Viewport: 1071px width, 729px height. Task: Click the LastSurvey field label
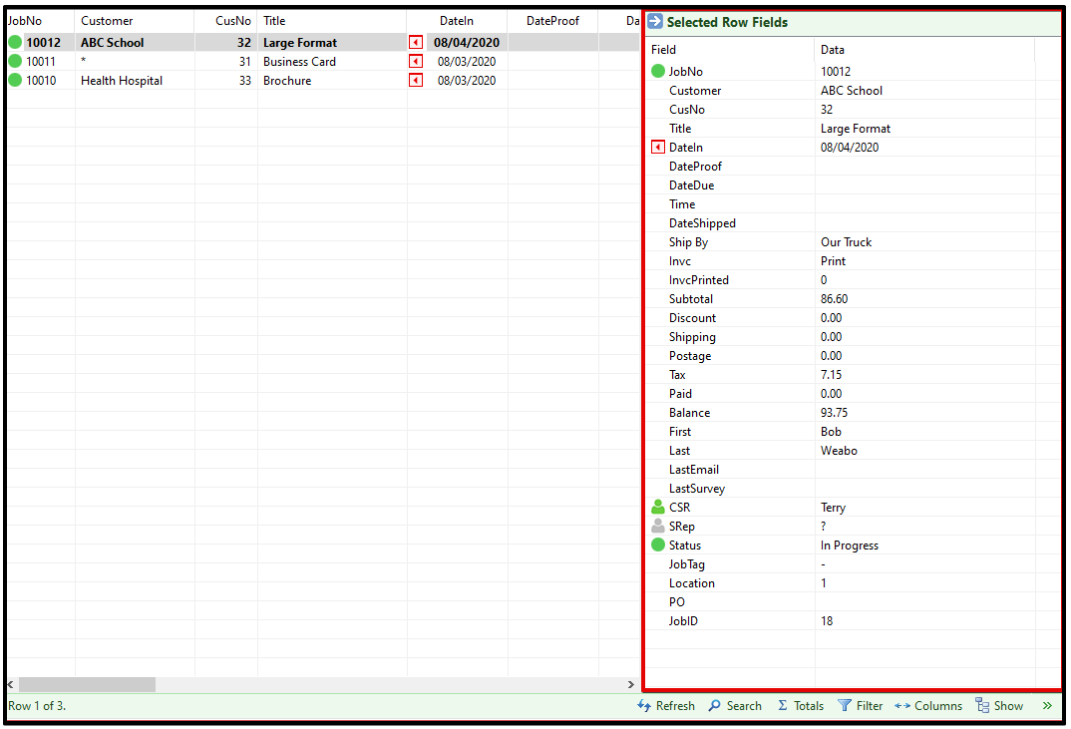[x=697, y=489]
